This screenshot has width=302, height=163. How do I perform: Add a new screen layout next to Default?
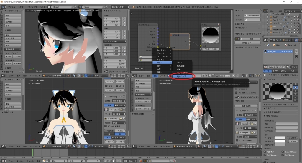click(73, 7)
